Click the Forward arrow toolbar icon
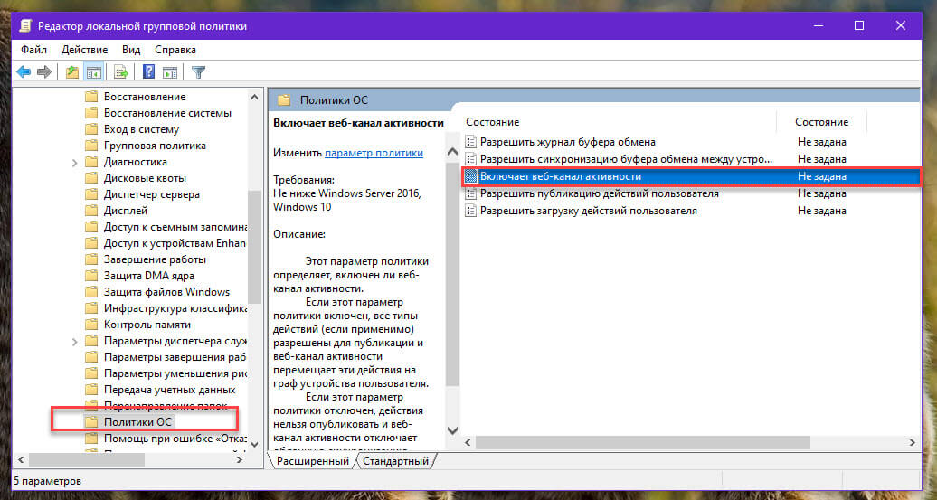 click(x=44, y=72)
